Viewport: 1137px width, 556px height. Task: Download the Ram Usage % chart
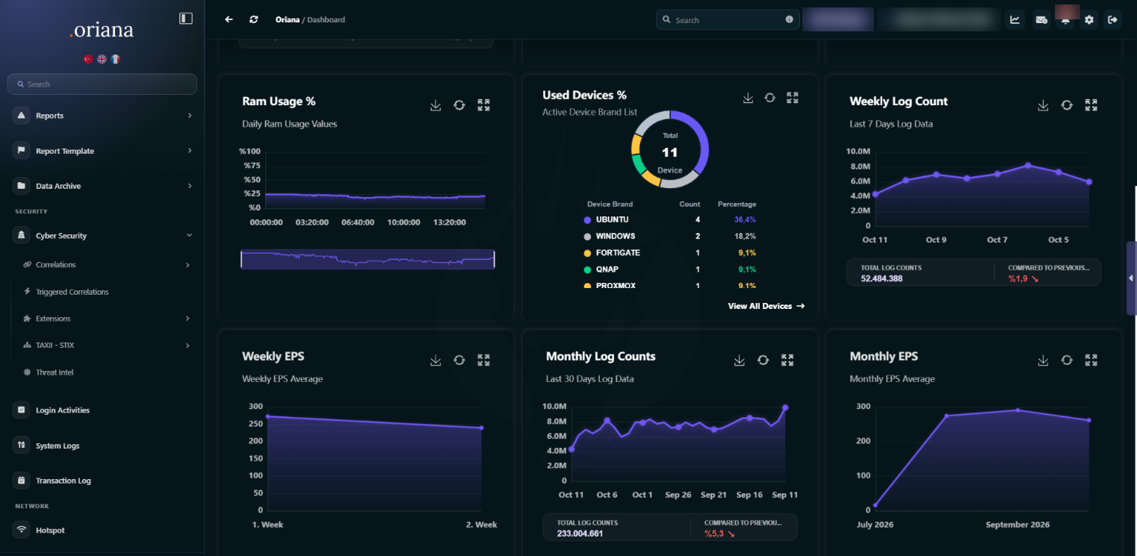click(x=436, y=105)
